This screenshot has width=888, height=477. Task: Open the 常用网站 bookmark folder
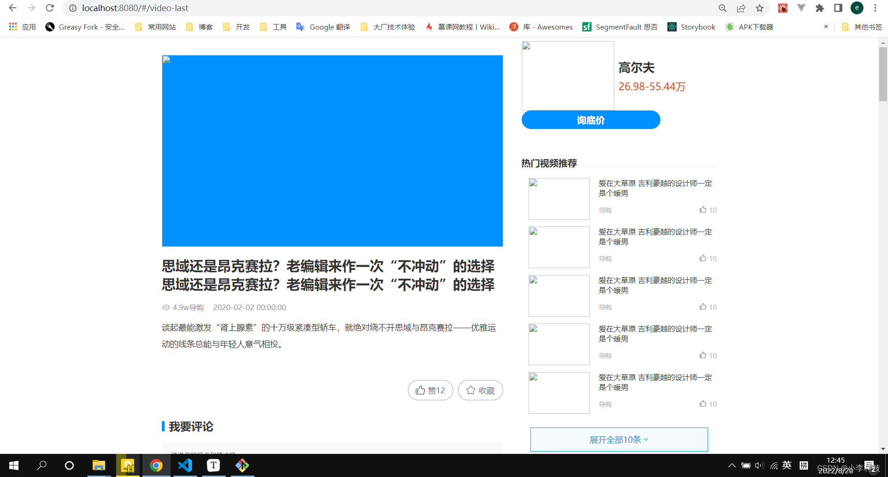coord(155,27)
